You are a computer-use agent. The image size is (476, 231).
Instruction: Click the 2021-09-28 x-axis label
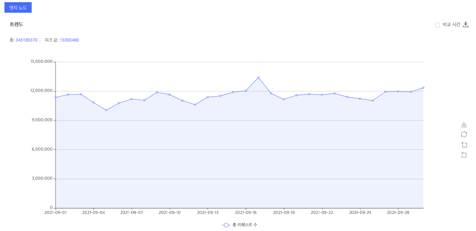(x=398, y=212)
